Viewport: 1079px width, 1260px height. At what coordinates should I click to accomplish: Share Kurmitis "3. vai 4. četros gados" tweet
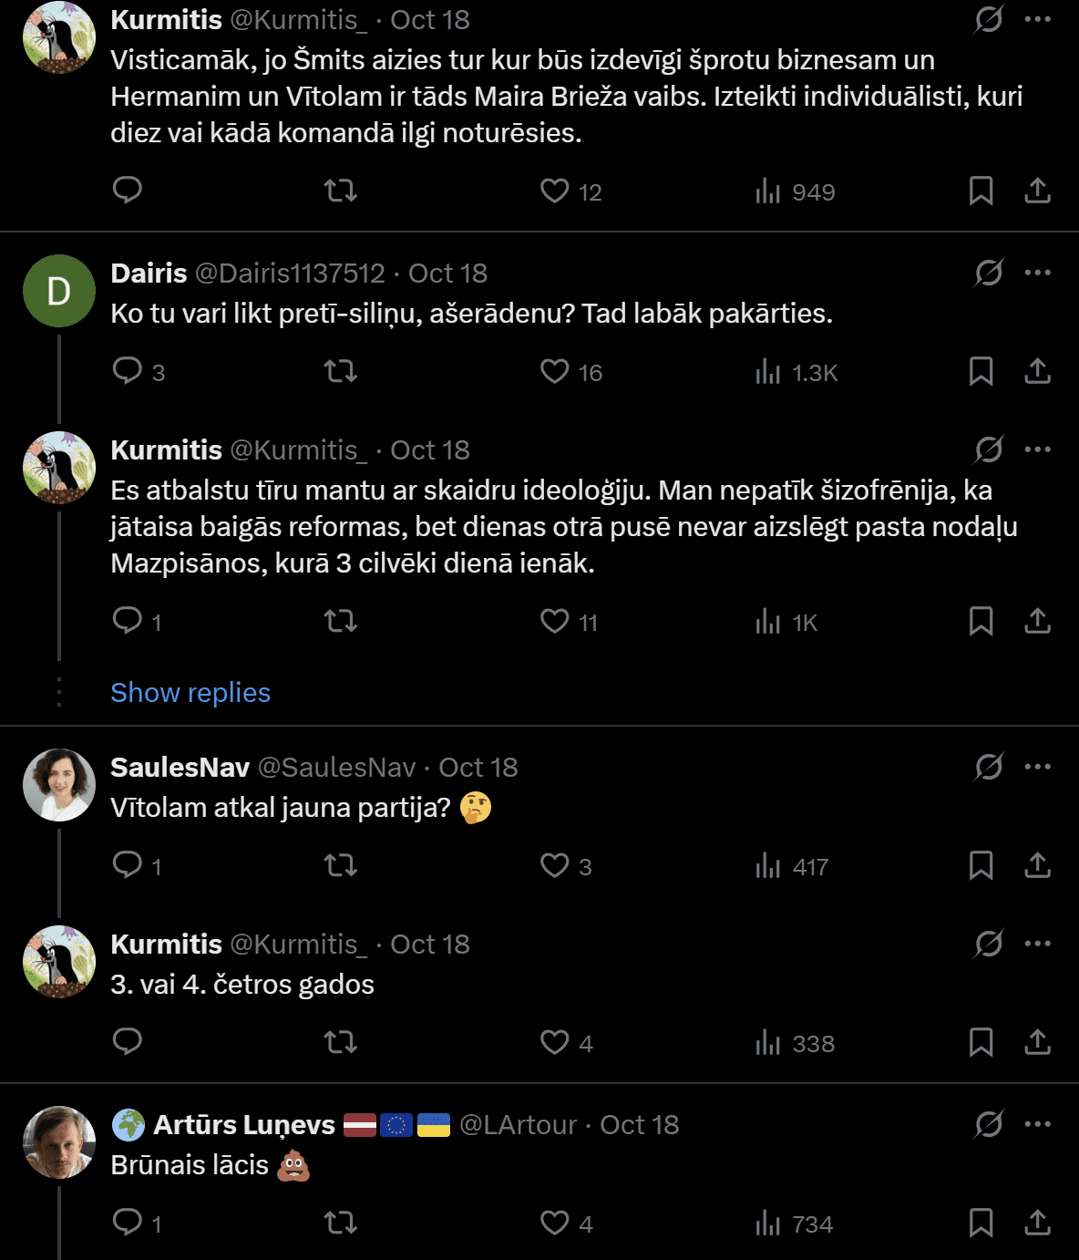coord(1037,1042)
